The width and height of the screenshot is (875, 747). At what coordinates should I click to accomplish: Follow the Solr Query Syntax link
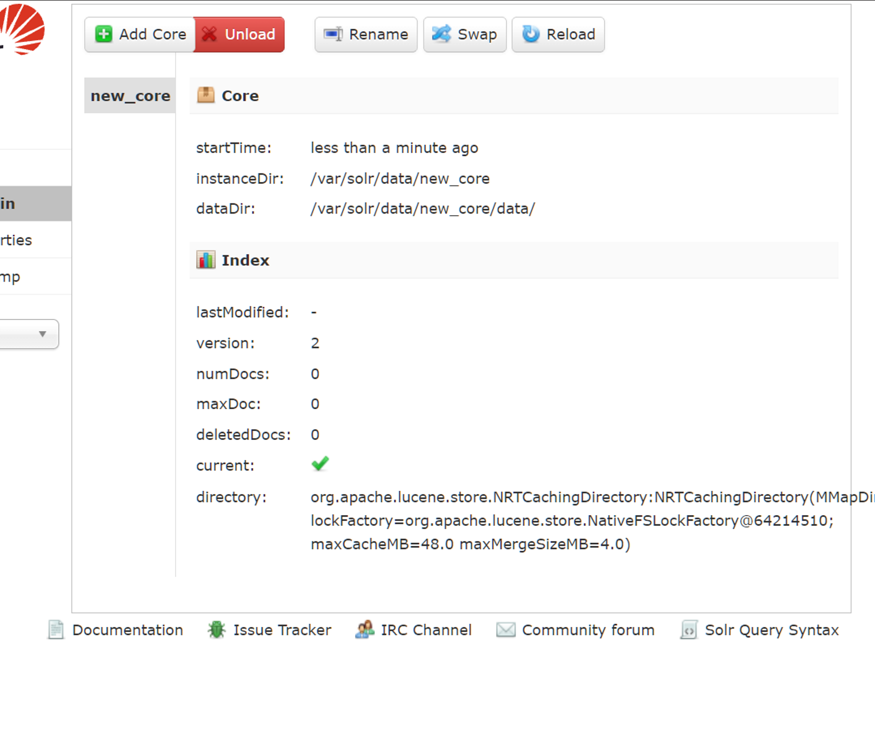pyautogui.click(x=771, y=630)
